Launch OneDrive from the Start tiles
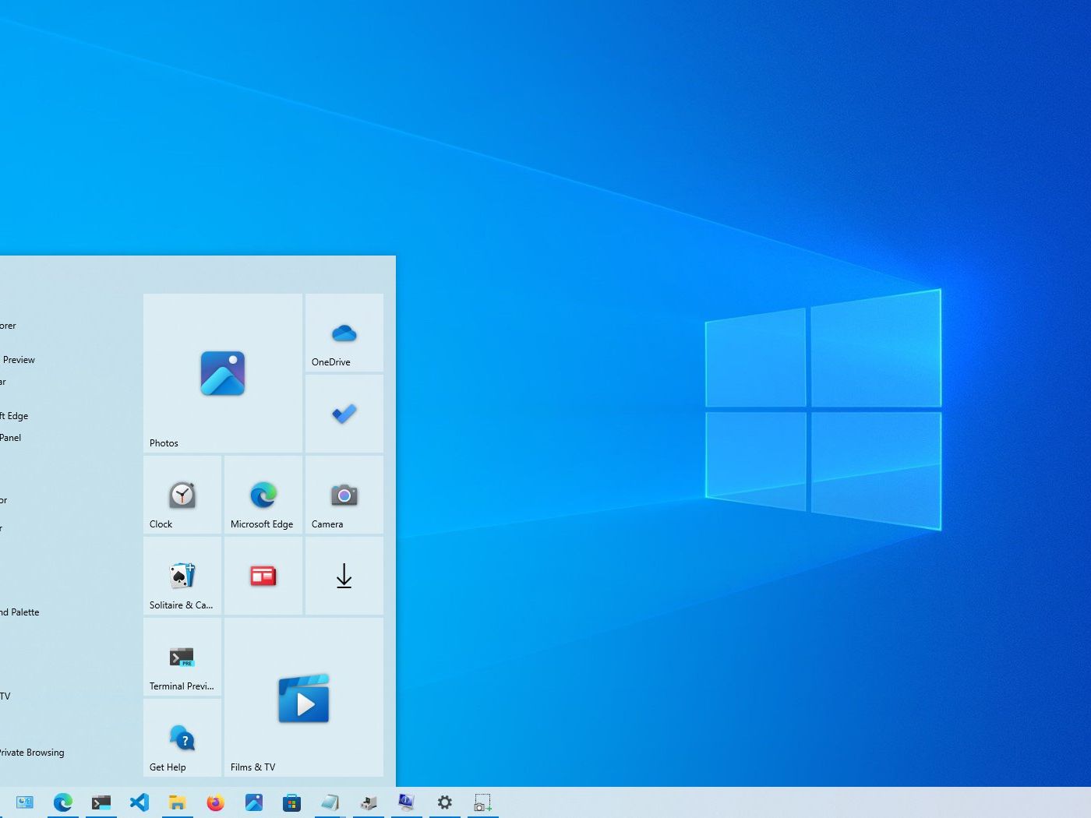The image size is (1091, 818). pos(344,333)
